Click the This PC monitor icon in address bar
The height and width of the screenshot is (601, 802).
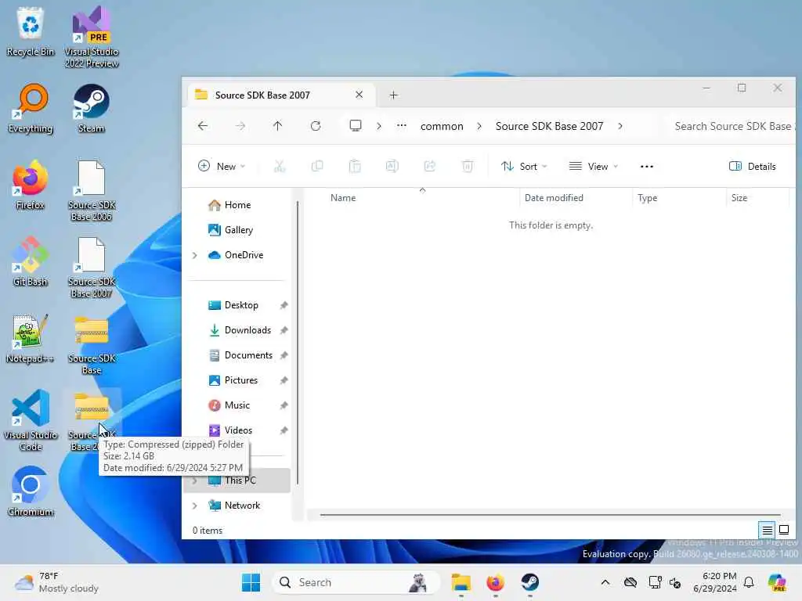coord(356,126)
